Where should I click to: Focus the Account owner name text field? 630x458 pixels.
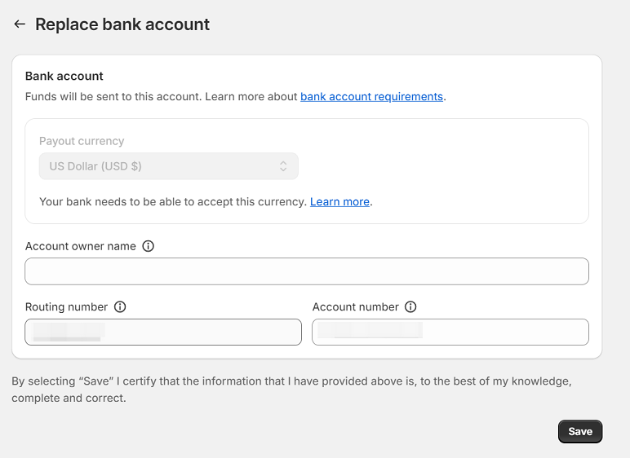click(307, 271)
